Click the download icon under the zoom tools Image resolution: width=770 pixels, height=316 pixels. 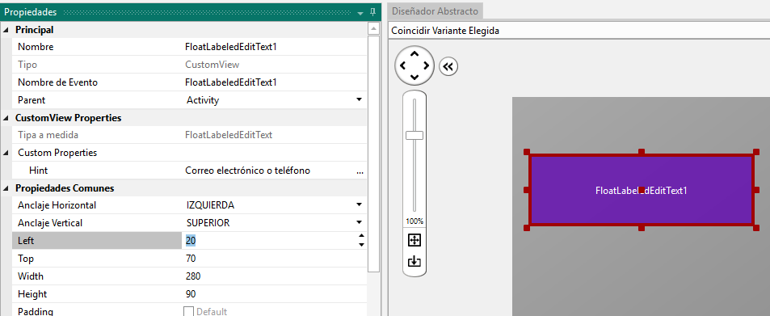point(414,261)
